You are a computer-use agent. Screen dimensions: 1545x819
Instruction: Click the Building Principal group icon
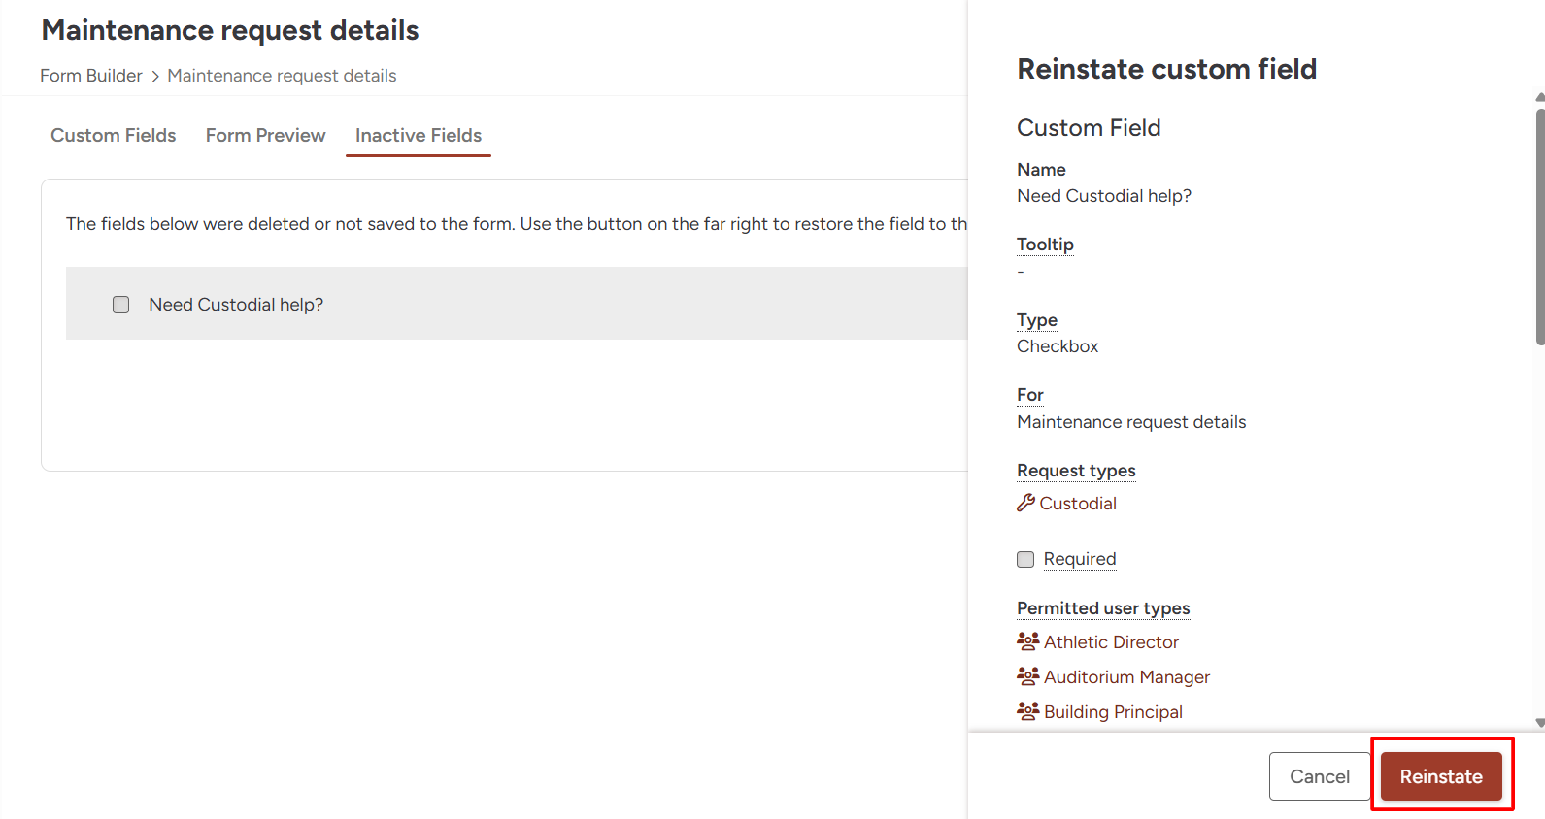click(x=1027, y=711)
